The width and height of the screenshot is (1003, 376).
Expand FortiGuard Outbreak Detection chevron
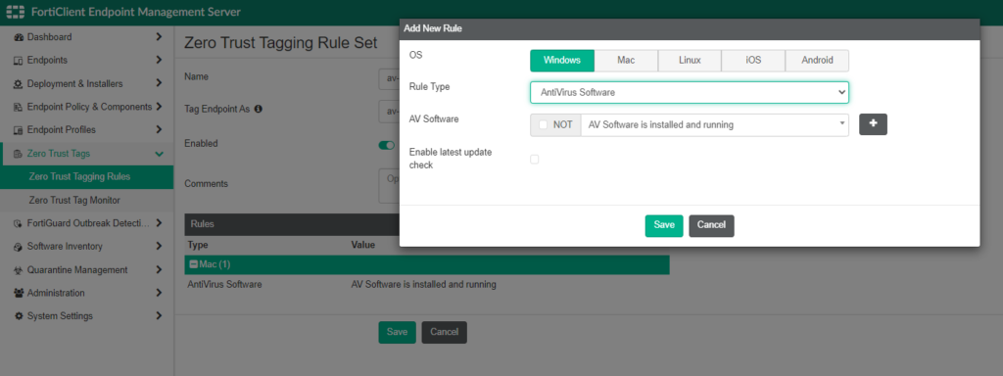(x=159, y=223)
